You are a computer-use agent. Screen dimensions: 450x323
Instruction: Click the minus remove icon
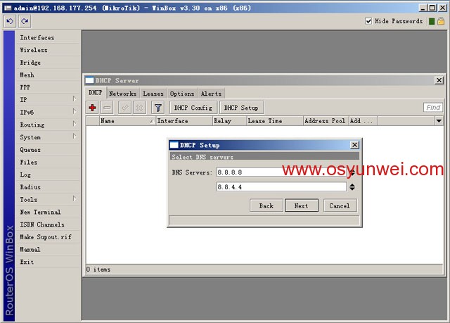click(x=107, y=108)
